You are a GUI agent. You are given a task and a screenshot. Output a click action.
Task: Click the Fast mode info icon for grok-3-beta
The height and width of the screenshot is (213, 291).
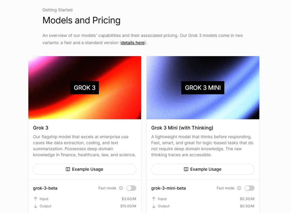(121, 188)
